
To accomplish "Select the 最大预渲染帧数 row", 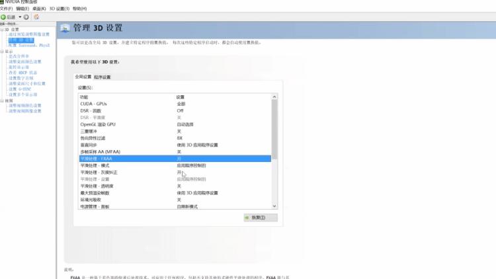I will click(175, 193).
